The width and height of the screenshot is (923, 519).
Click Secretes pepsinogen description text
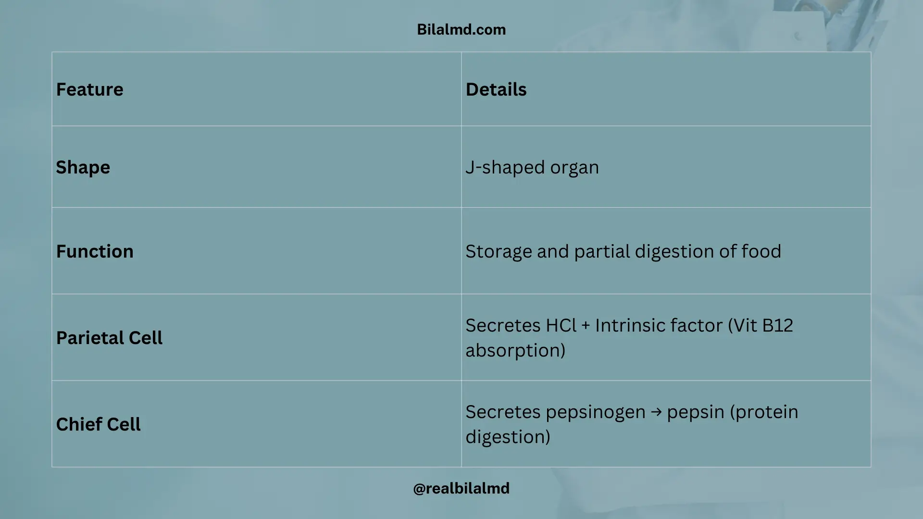[632, 424]
